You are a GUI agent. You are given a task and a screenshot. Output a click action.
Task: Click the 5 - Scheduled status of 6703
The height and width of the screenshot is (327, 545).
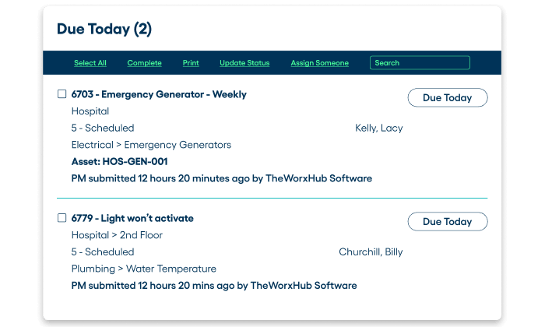103,128
